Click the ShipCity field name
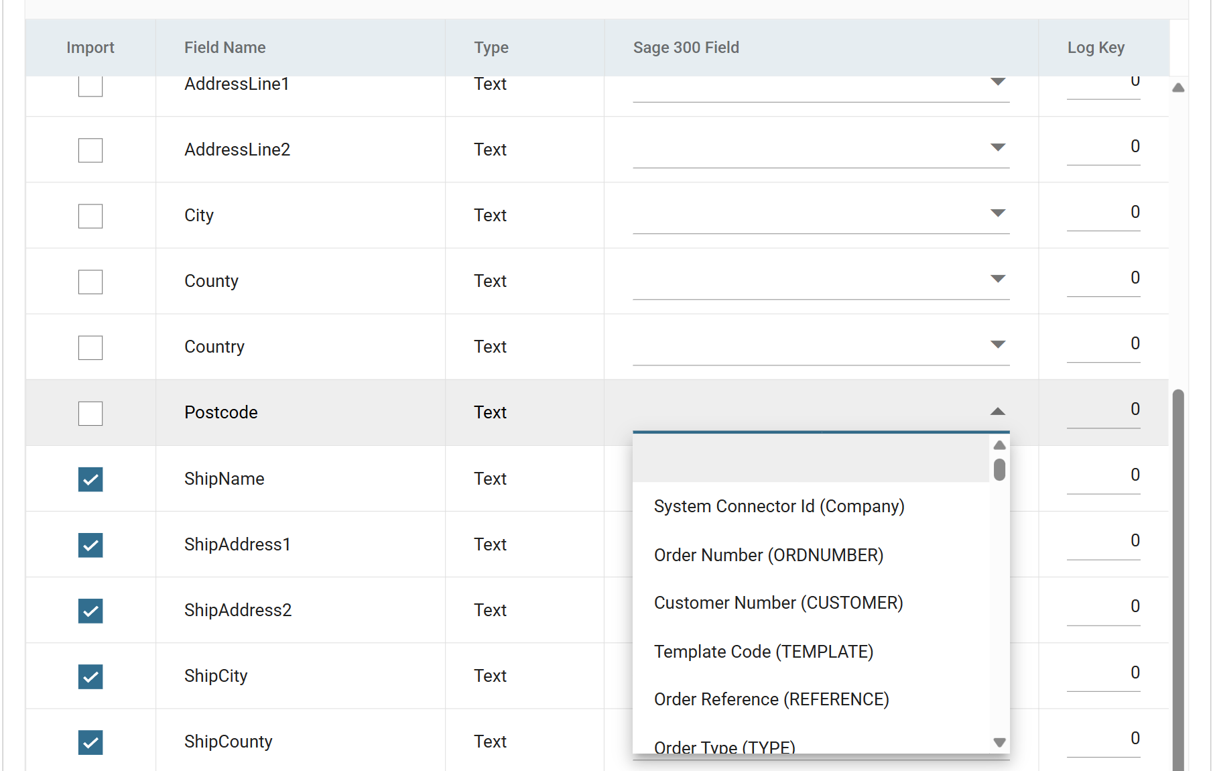The height and width of the screenshot is (771, 1213). coord(216,676)
